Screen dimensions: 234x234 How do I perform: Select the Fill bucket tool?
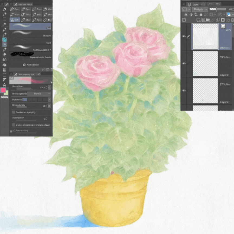[4, 65]
